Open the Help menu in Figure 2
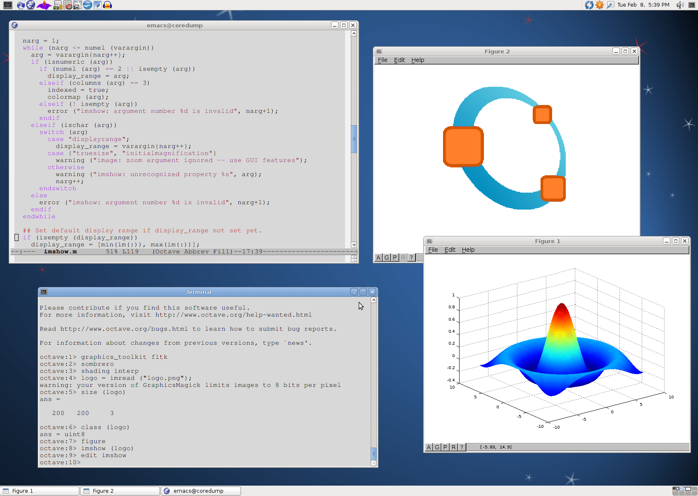 [x=418, y=60]
